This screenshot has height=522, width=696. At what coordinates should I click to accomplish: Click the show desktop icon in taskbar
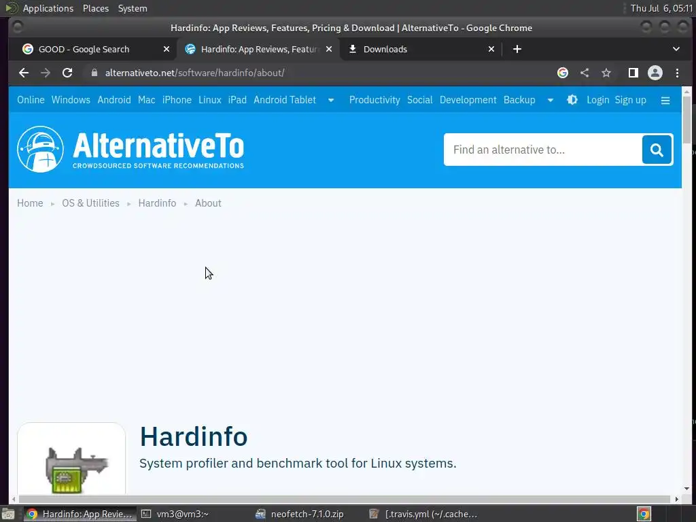tap(8, 514)
